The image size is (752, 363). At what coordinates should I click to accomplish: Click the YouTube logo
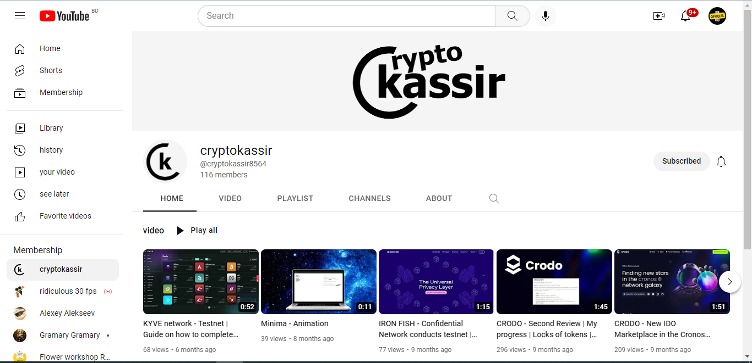(x=64, y=16)
